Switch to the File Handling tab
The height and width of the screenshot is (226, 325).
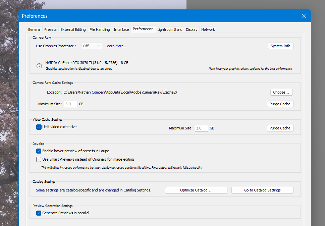(100, 29)
